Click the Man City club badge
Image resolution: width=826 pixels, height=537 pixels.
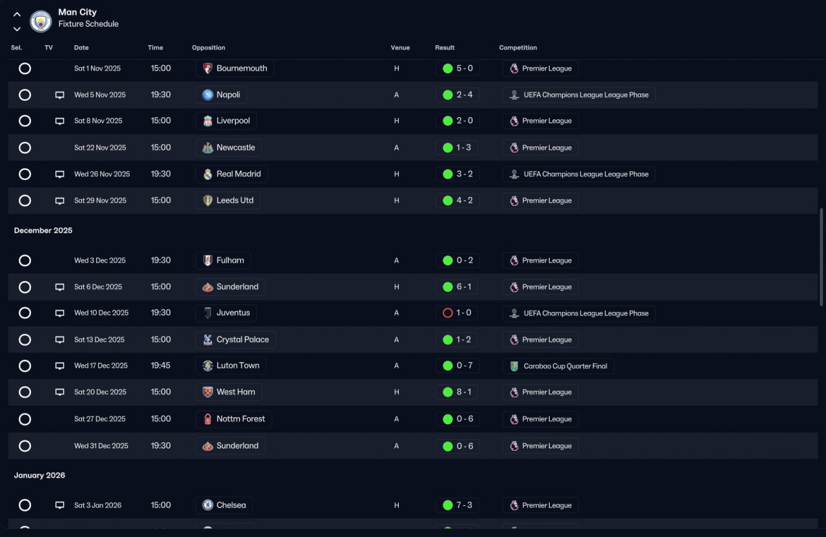point(41,21)
